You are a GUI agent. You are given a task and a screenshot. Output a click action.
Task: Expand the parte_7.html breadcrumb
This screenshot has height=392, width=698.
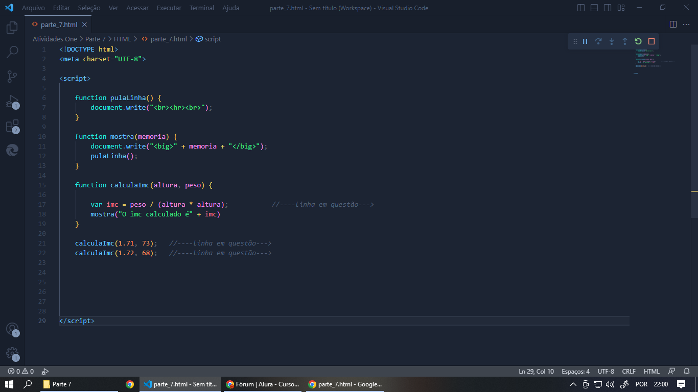pyautogui.click(x=164, y=39)
